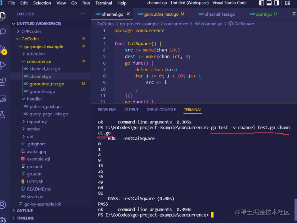
Task: Toggle secondary side bar layout button
Action: (x=276, y=3)
